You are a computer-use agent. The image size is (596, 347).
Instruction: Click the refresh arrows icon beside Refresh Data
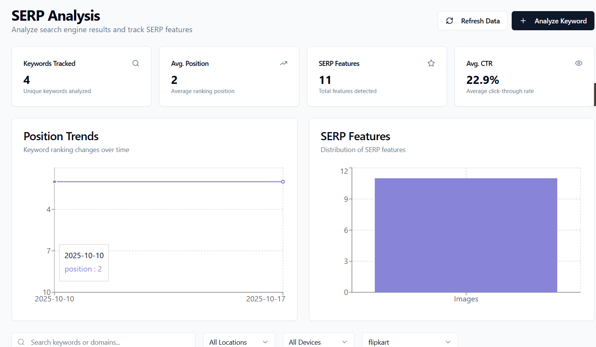pyautogui.click(x=449, y=21)
